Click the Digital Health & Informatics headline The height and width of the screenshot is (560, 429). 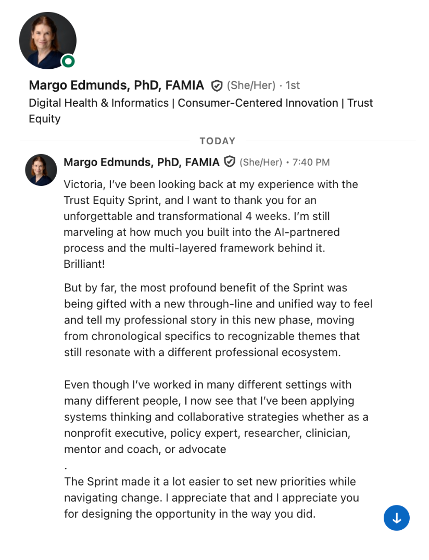(x=200, y=111)
